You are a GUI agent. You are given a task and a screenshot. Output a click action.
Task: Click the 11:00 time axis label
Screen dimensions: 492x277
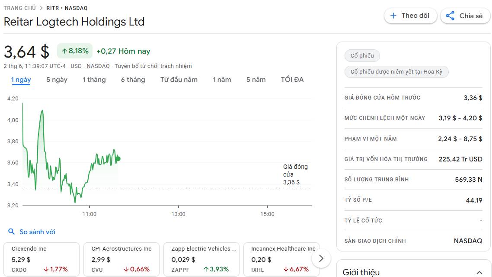[89, 214]
